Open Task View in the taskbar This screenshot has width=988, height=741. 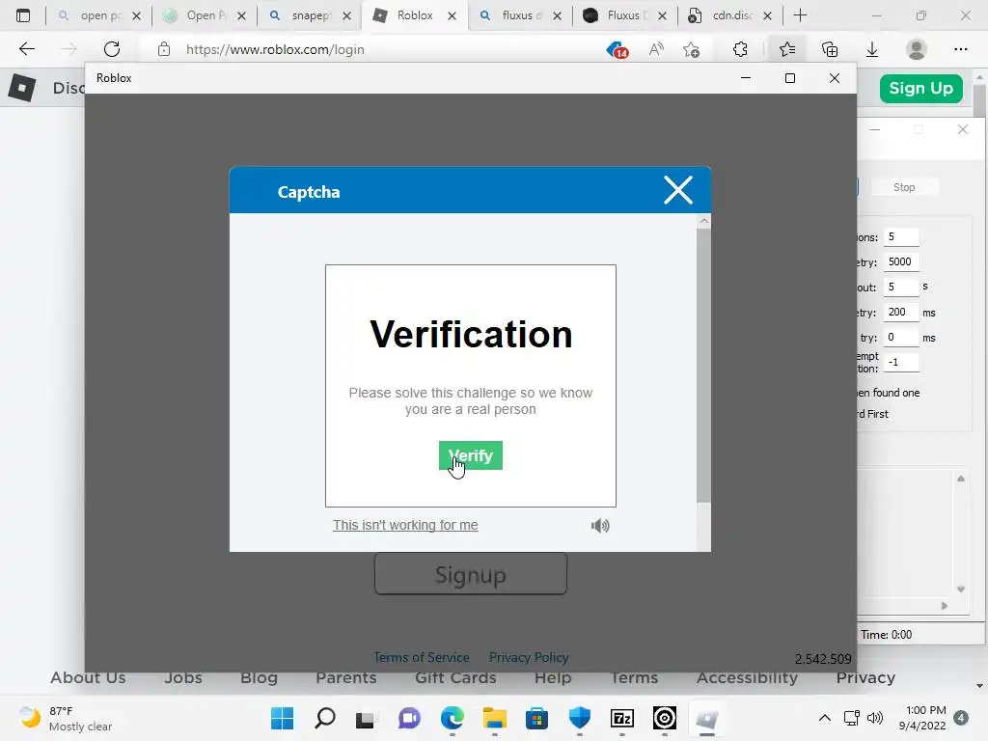click(366, 719)
